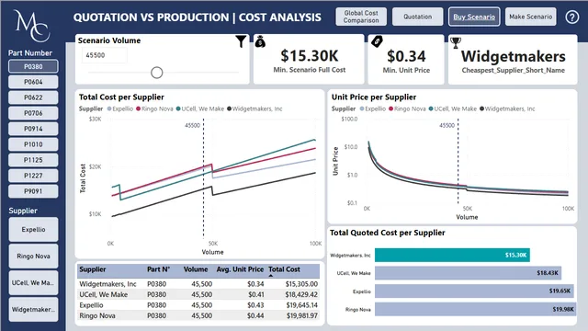Click the Scenario Volume slider handle
This screenshot has width=588, height=331.
coord(157,73)
